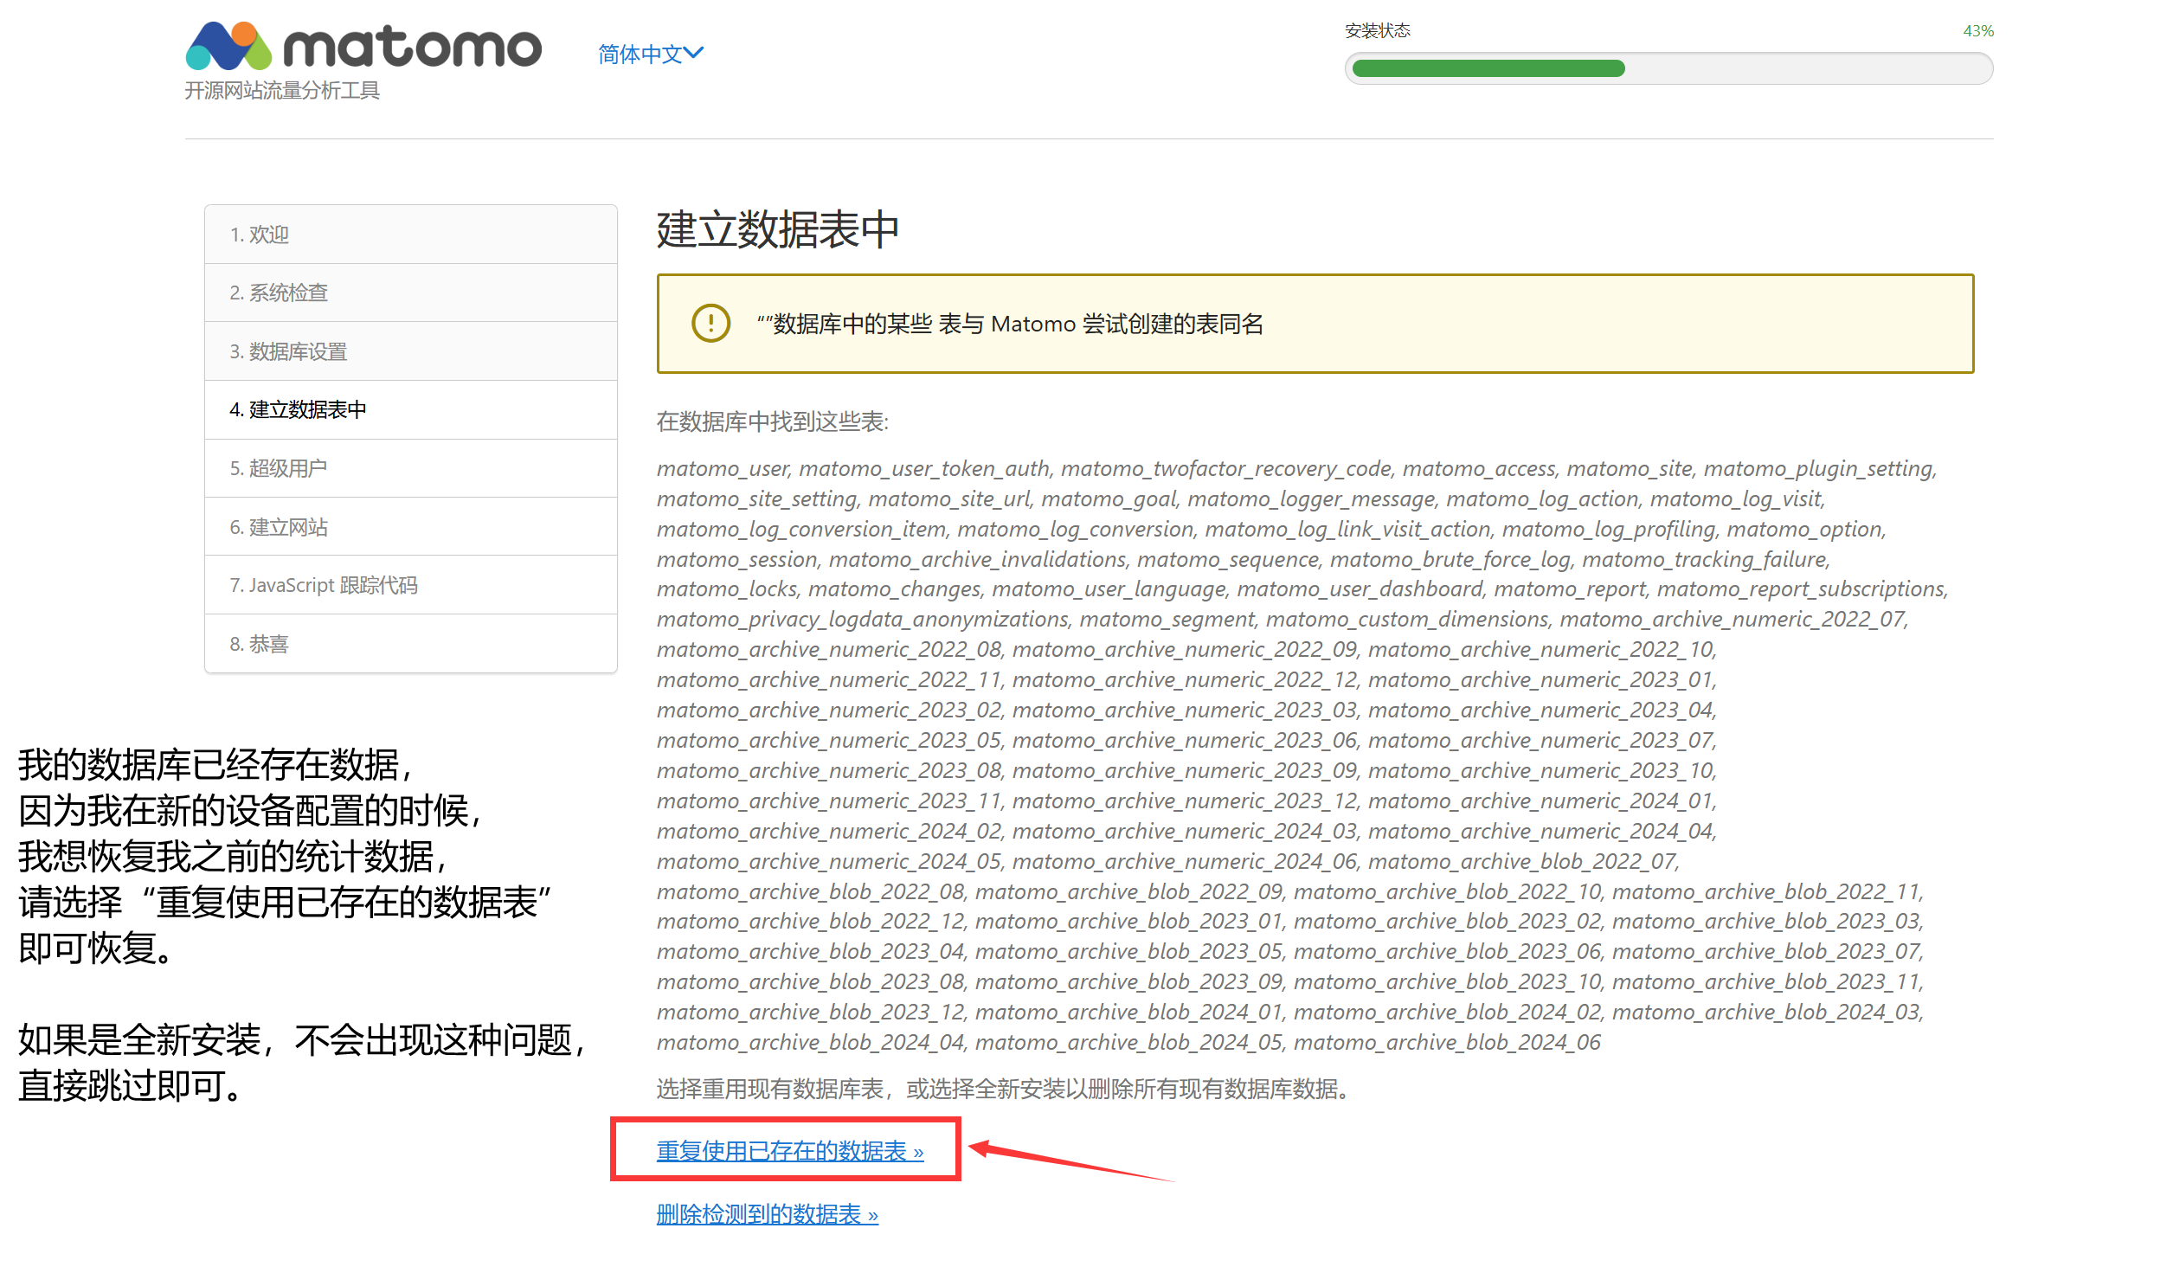Click the 建立数据表中 page heading

777,230
